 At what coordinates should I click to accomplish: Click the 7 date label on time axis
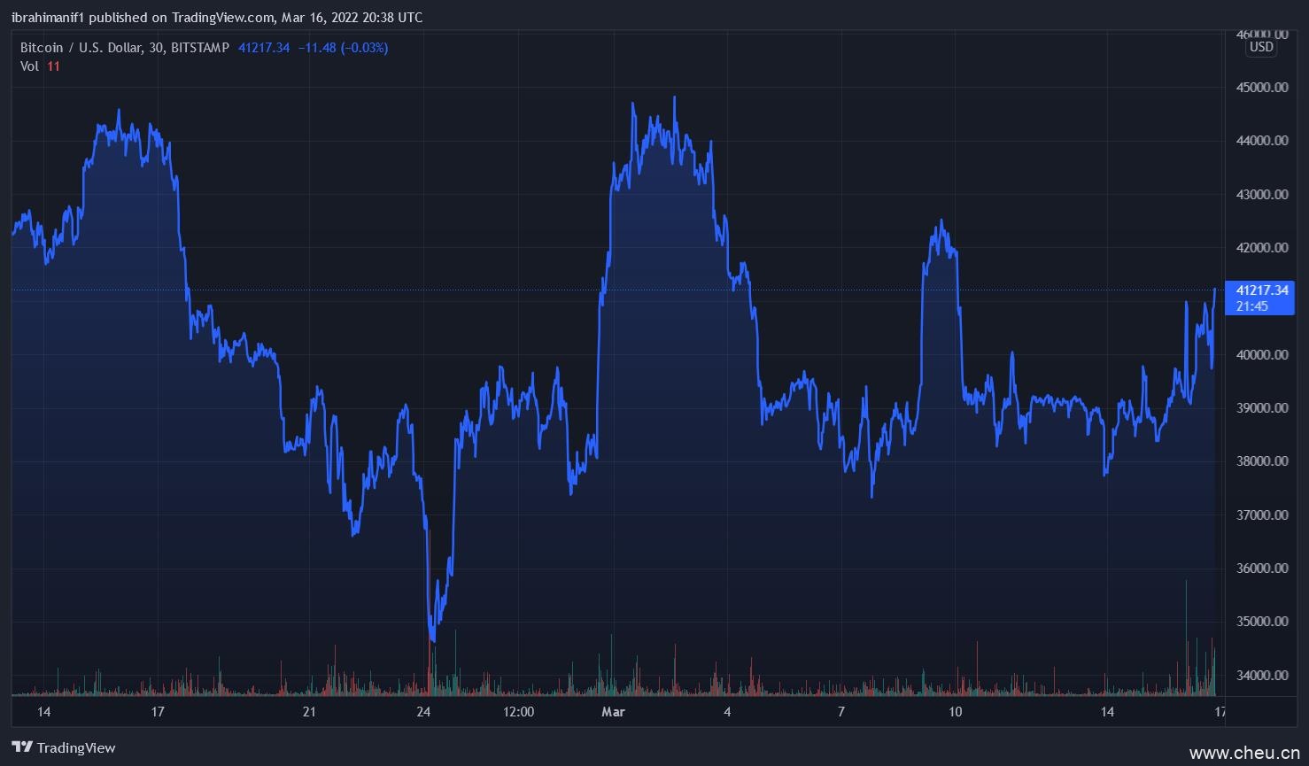tap(841, 712)
